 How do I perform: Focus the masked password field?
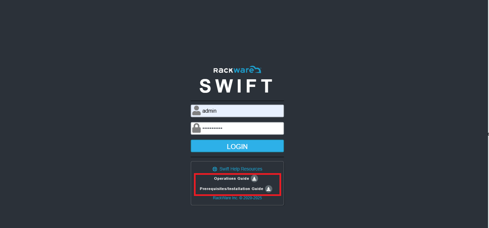pyautogui.click(x=237, y=128)
